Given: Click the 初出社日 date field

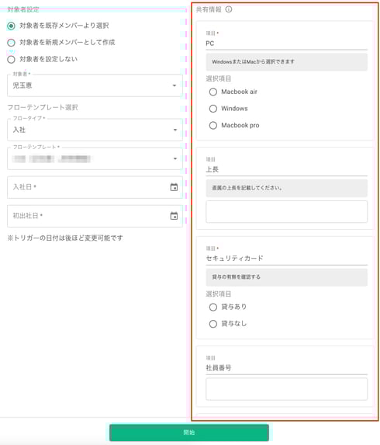Looking at the screenshot, I should [95, 216].
